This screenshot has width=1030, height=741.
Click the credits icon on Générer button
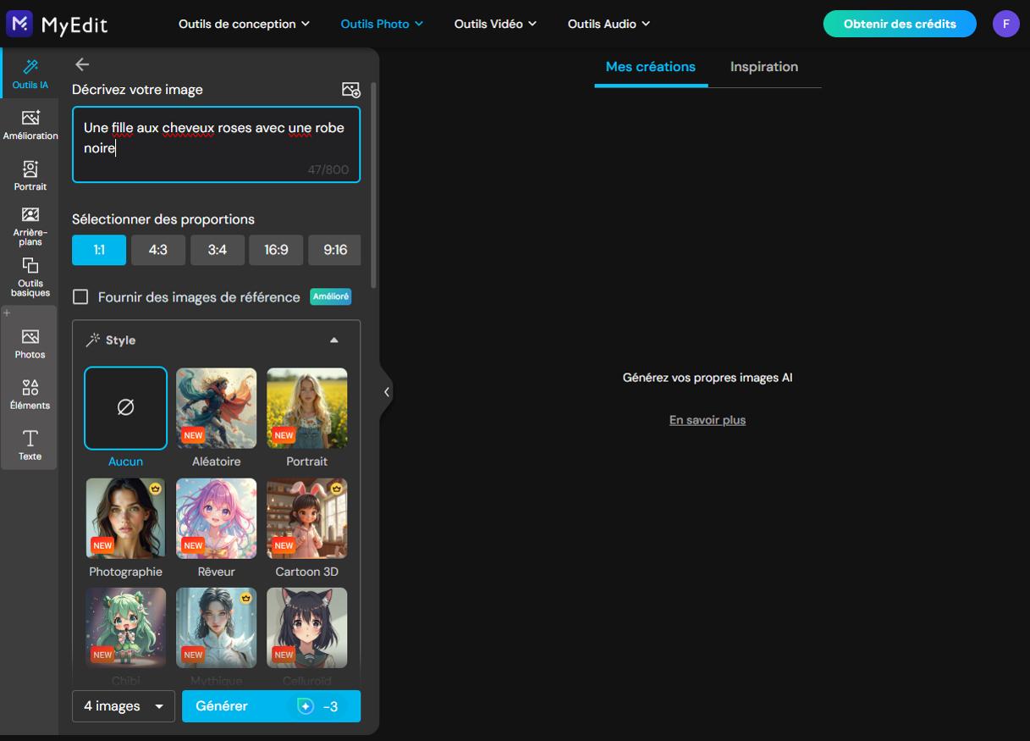tap(306, 706)
